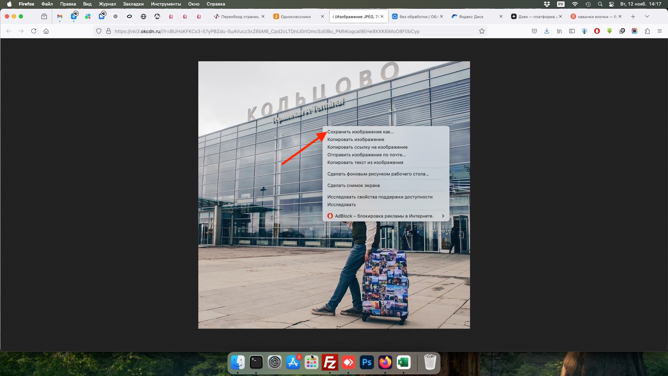This screenshot has width=668, height=376.
Task: Open the App Store from Dock
Action: pyautogui.click(x=293, y=362)
